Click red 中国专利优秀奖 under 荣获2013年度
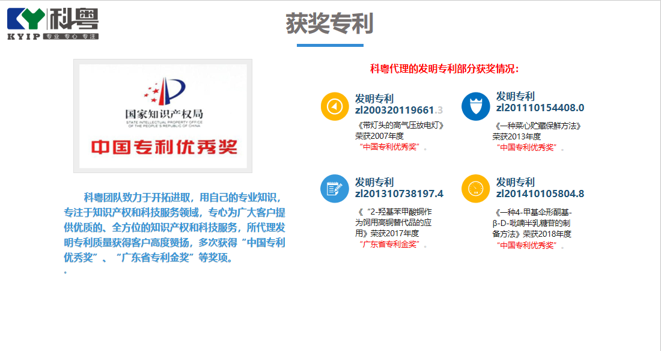 click(x=527, y=147)
